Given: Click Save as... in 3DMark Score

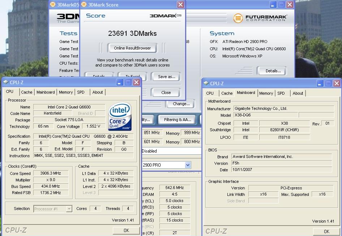Looking at the screenshot, I should [166, 77].
